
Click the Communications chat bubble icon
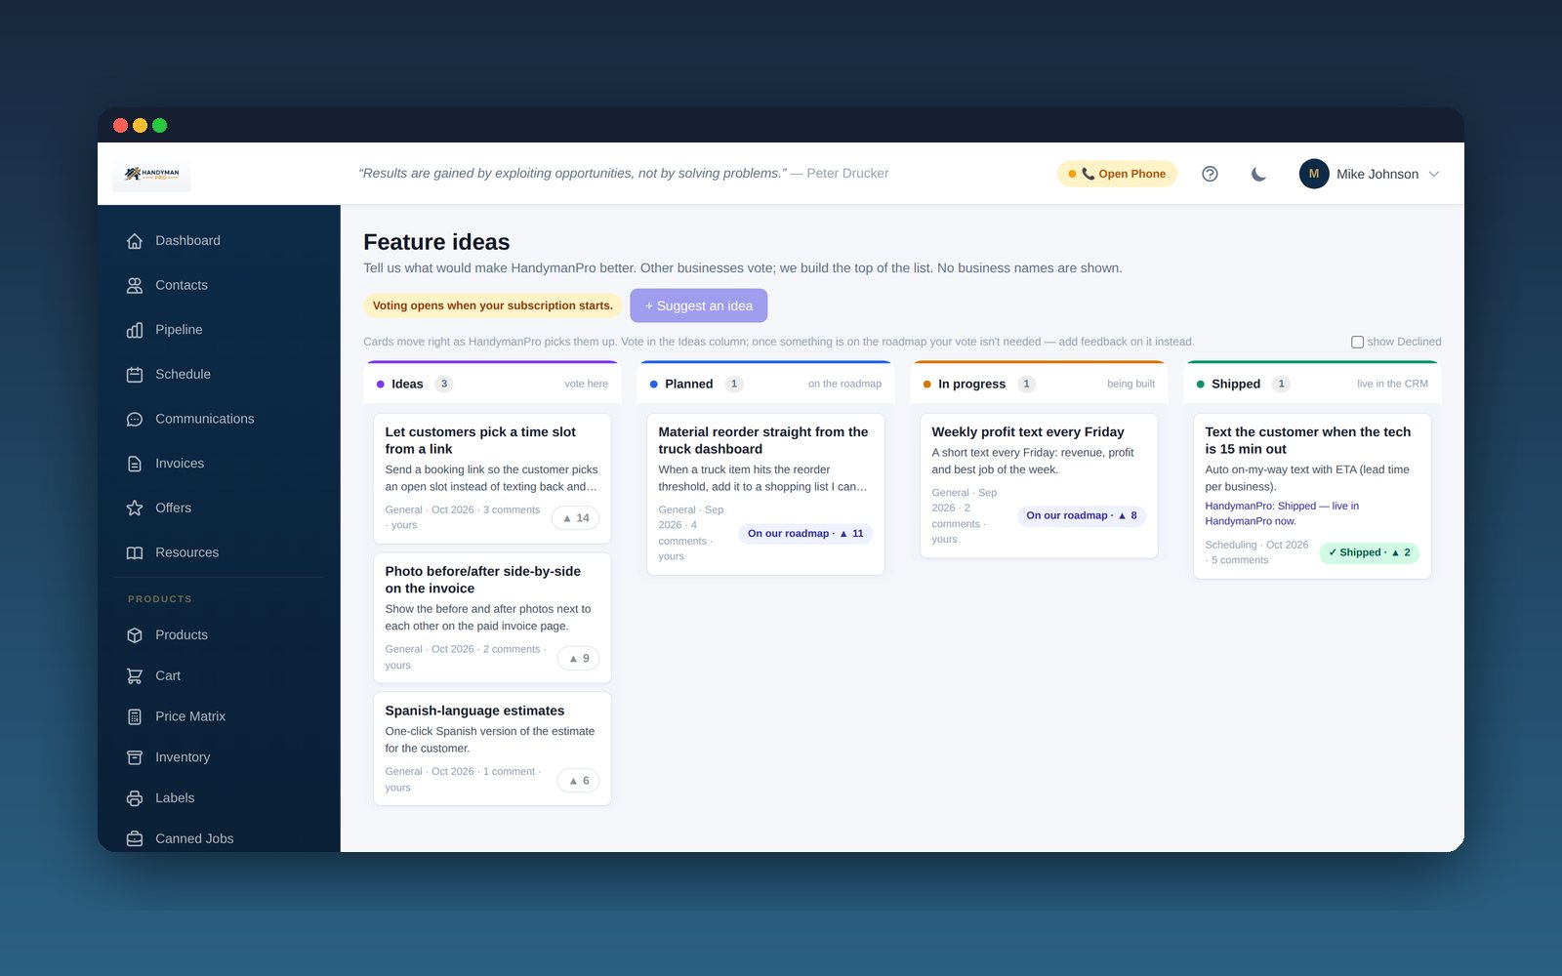[x=135, y=419]
